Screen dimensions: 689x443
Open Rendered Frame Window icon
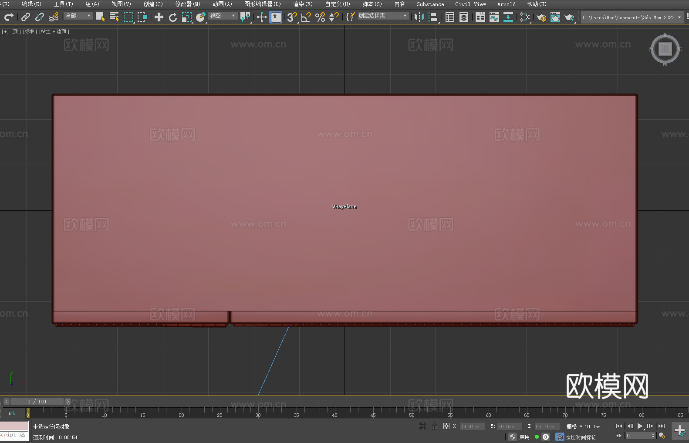pyautogui.click(x=555, y=17)
